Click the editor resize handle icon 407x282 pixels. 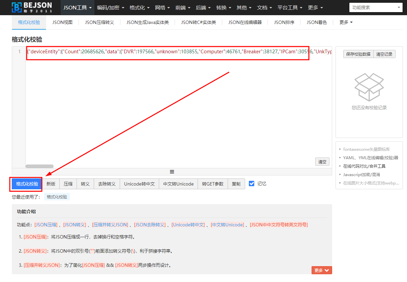[x=172, y=172]
